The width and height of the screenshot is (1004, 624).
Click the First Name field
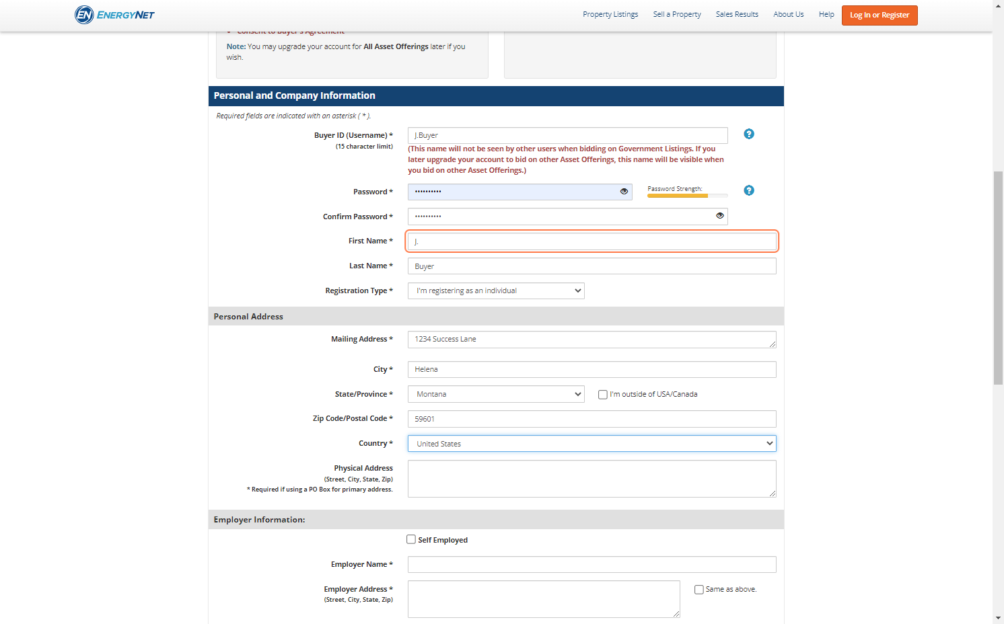coord(592,241)
